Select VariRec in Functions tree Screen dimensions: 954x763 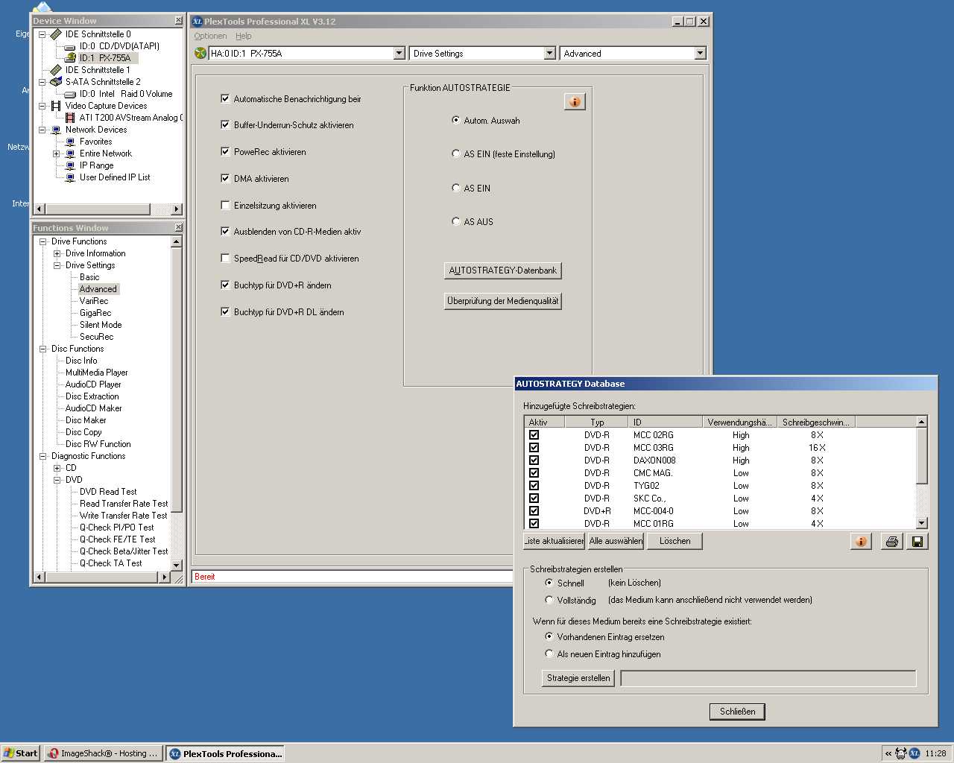tap(94, 301)
